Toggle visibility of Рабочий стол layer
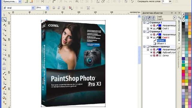Image resolution: width=192 pixels, height=108 pixels. tap(151, 52)
